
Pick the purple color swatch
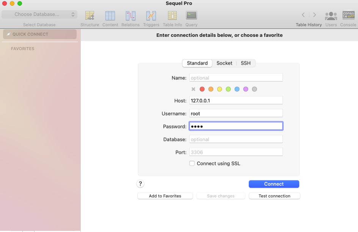coord(246,89)
